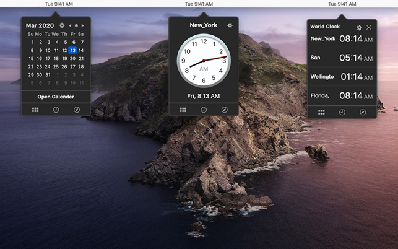Image resolution: width=398 pixels, height=249 pixels.
Task: Jump to today using the calendar dot icon
Action: point(76,25)
